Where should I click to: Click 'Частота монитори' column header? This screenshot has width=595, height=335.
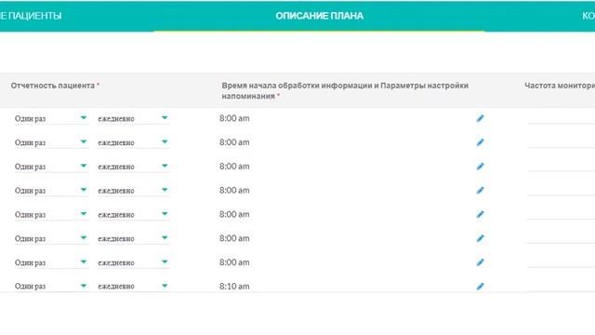[560, 86]
